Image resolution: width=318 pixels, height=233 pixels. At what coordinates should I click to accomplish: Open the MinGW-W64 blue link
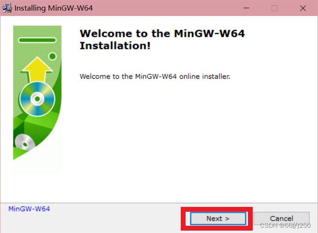pyautogui.click(x=29, y=209)
